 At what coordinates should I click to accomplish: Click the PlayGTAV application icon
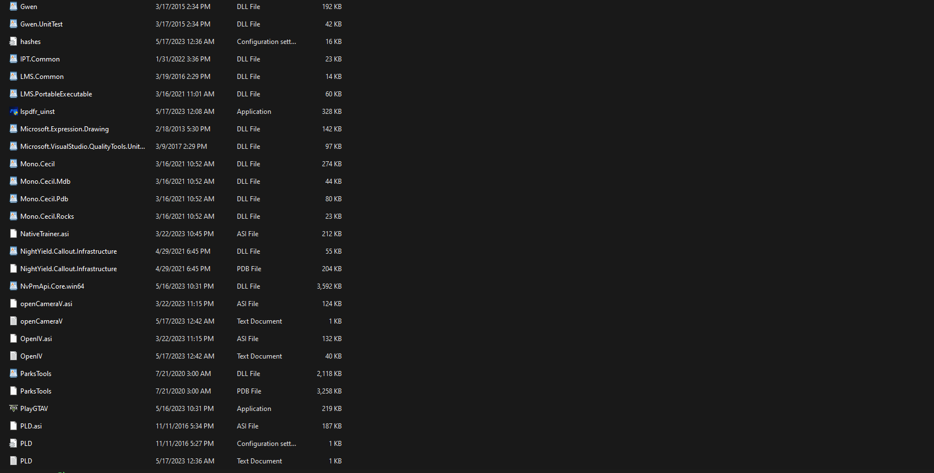coord(14,409)
